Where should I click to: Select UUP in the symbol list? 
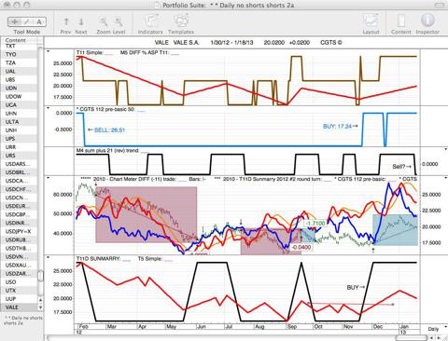20,299
